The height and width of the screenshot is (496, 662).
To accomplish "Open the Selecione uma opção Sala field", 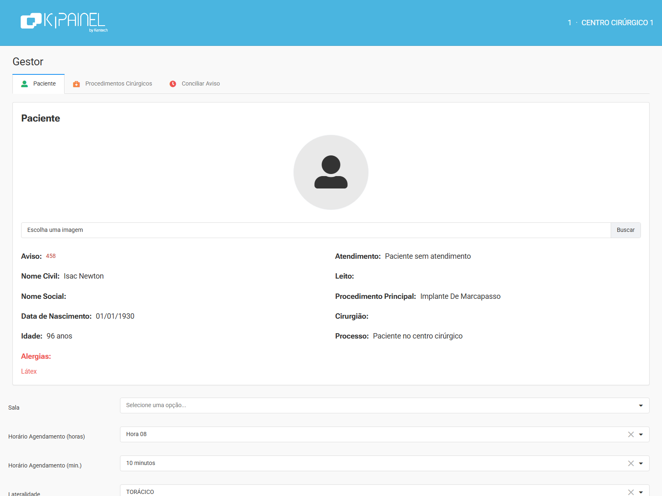I will tap(385, 405).
